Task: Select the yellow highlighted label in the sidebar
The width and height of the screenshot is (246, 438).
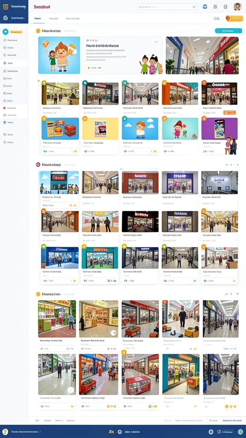Action: [16, 32]
